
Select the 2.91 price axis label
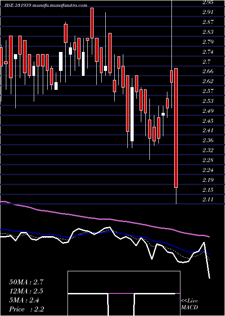[208, 12]
